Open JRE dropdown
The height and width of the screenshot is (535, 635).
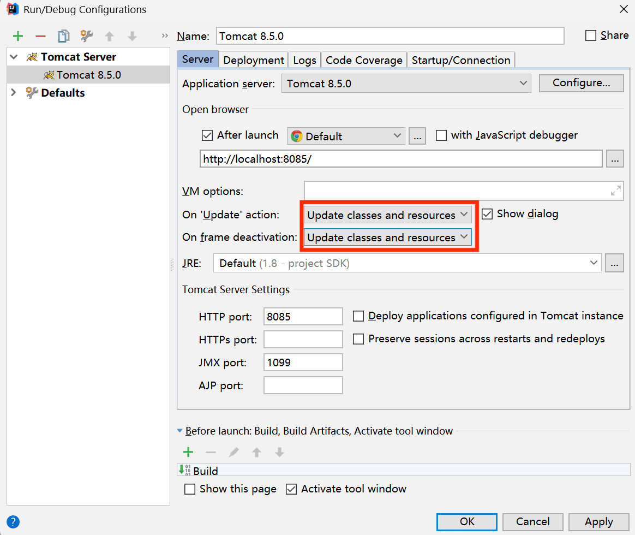407,264
